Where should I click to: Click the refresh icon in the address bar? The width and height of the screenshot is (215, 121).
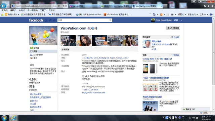63,6
